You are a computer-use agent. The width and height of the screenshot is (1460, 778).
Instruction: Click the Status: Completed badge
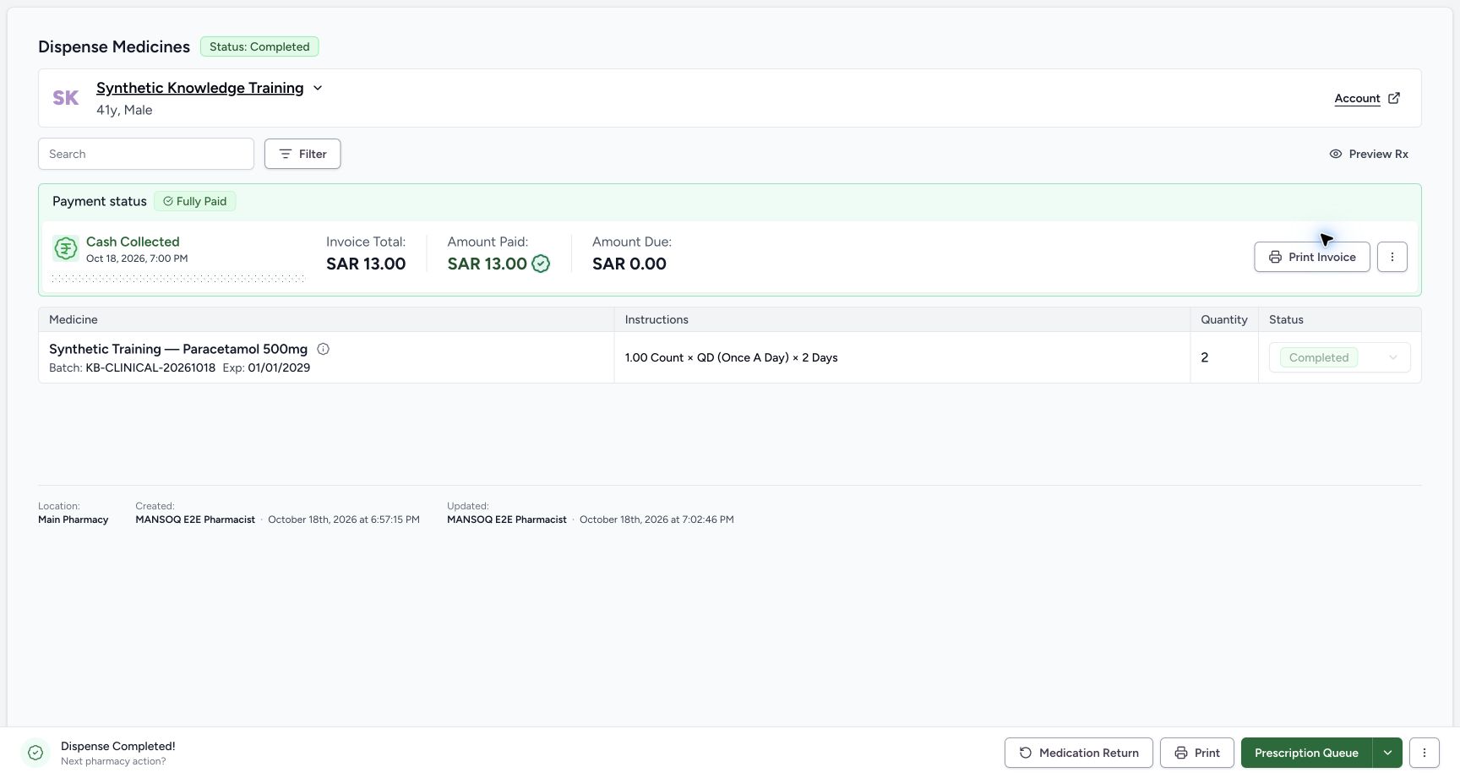click(259, 46)
